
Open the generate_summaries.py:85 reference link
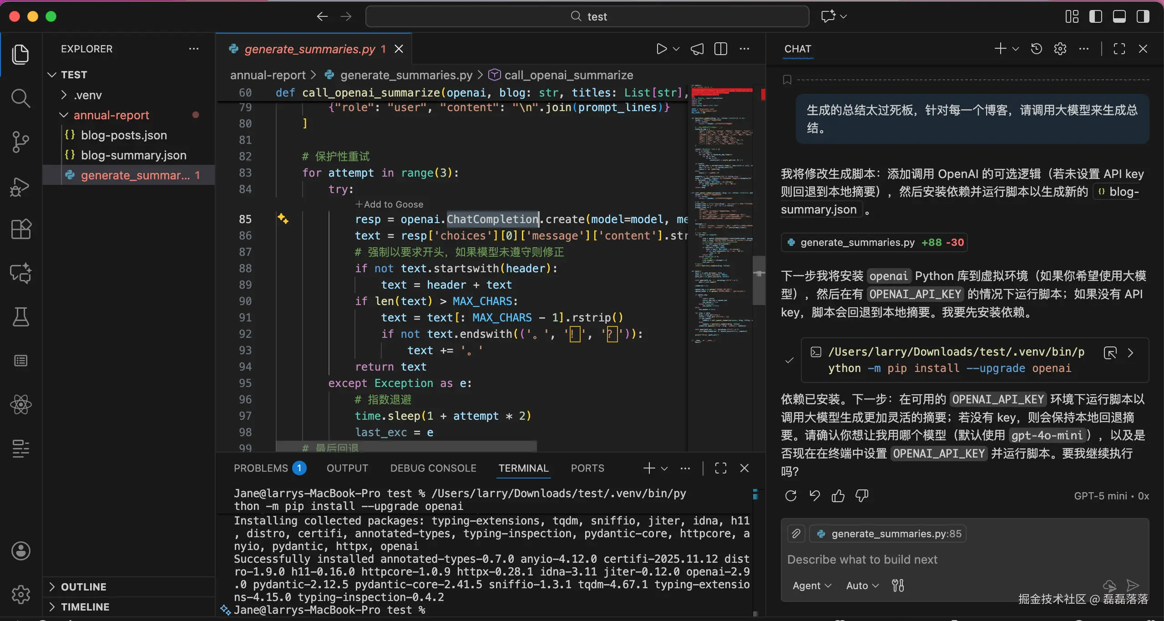click(888, 533)
